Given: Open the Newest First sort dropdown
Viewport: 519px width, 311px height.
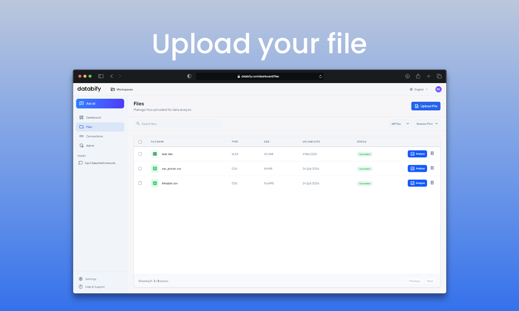Looking at the screenshot, I should (427, 123).
